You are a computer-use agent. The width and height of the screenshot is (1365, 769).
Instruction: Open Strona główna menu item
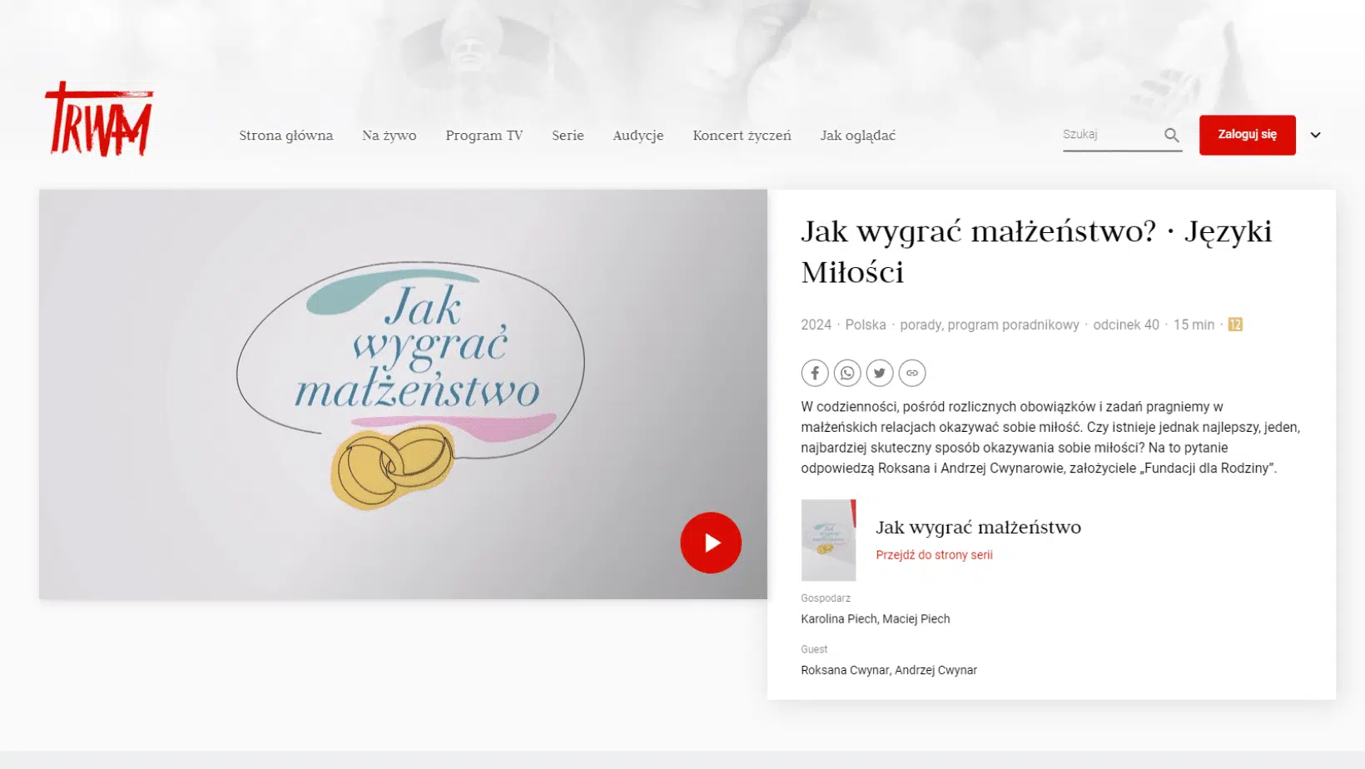285,136
